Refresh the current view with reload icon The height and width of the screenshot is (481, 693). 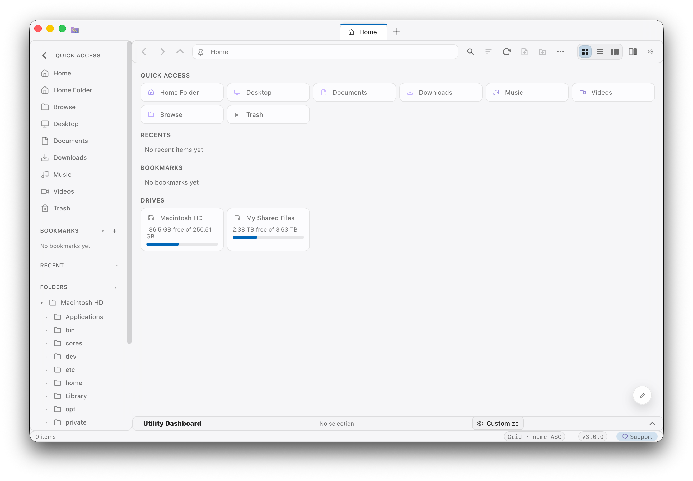click(x=507, y=52)
